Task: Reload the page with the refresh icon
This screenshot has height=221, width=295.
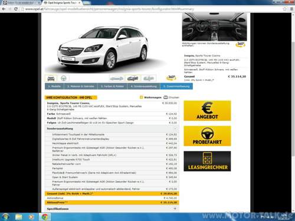Action: pos(16,9)
